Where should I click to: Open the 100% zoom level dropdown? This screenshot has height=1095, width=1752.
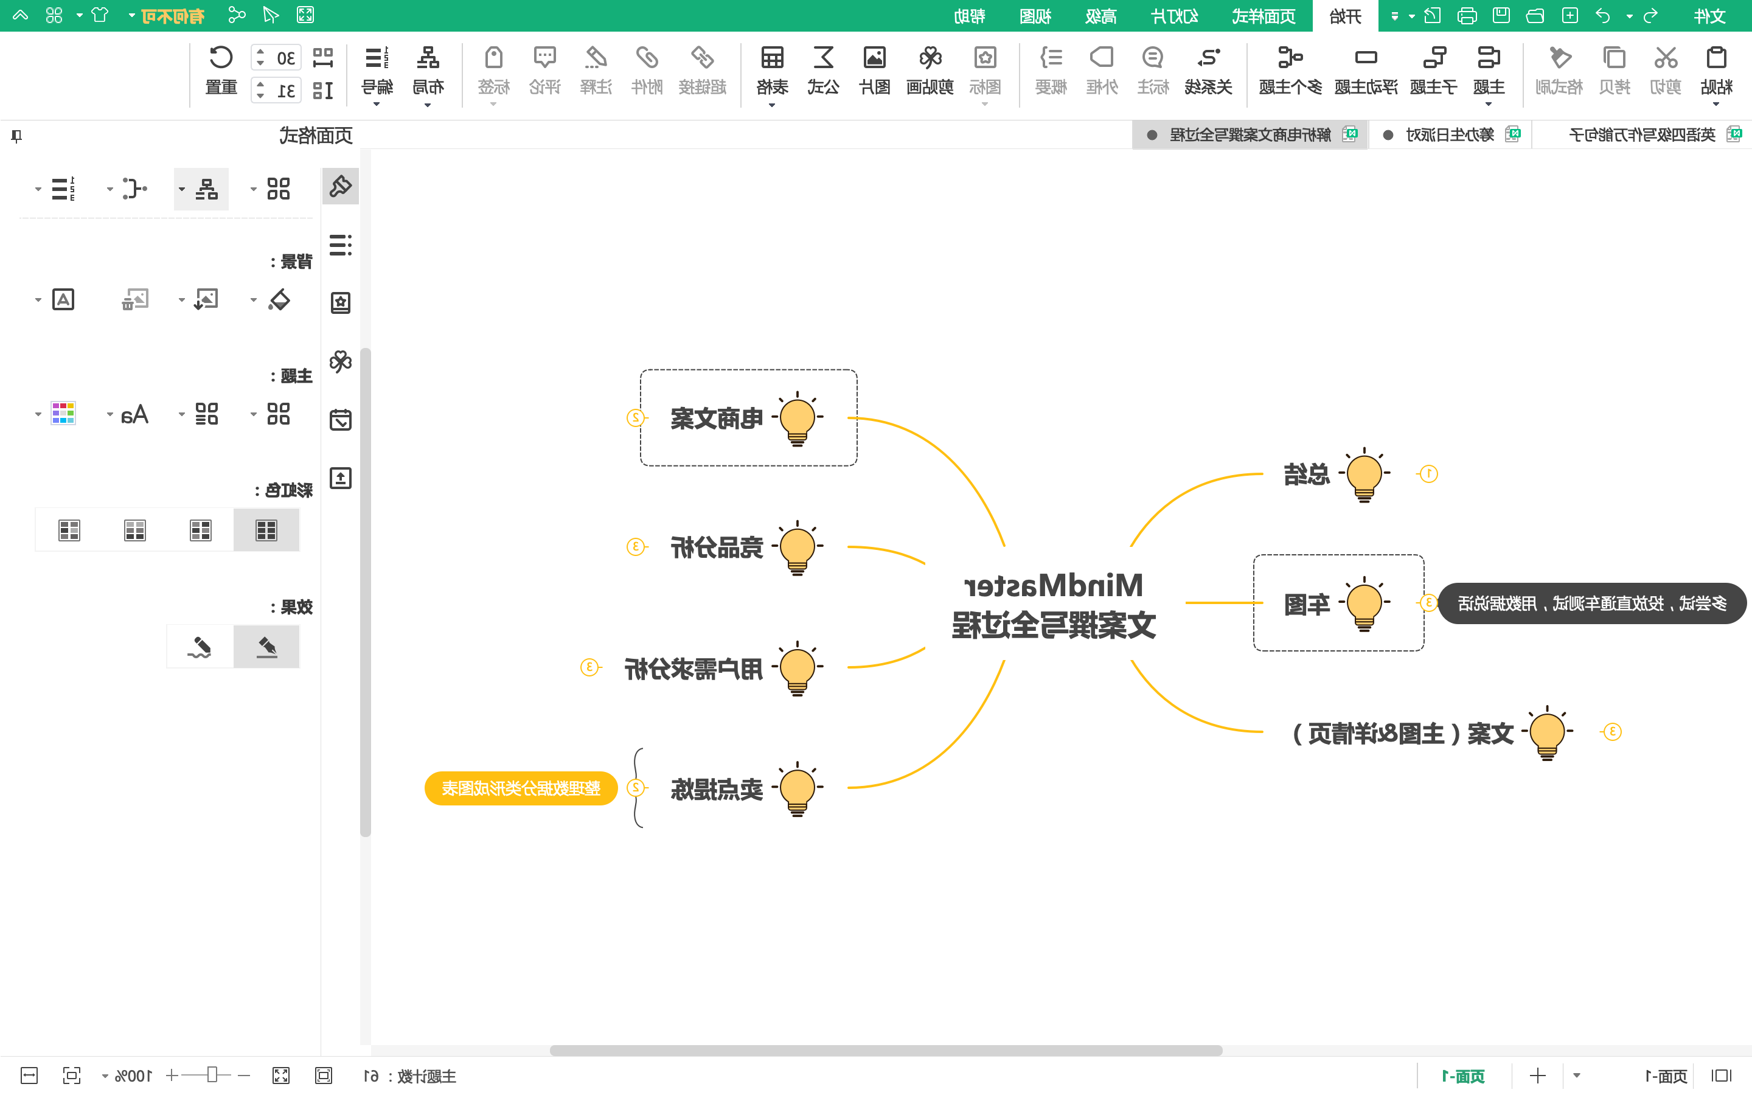[x=106, y=1076]
